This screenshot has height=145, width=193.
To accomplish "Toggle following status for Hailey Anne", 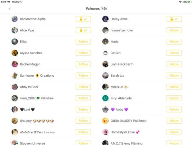I will click(x=174, y=19).
